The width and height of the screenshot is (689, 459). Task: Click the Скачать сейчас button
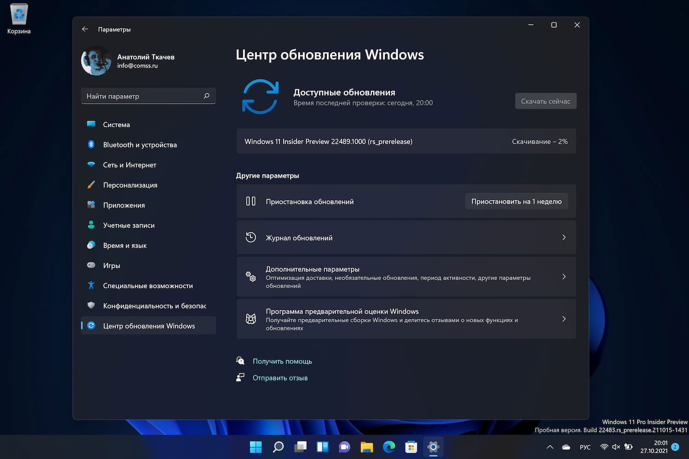[546, 101]
